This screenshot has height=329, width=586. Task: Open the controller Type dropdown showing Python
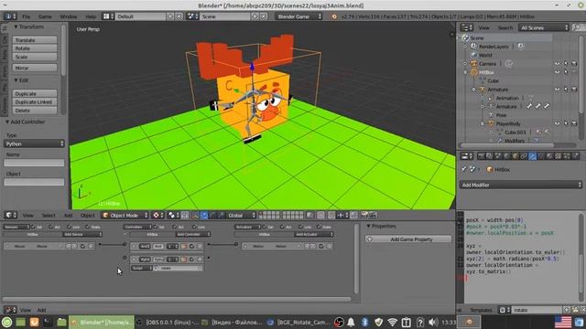pos(34,143)
